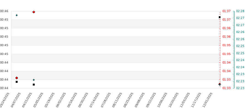Select the black square above 04/07/2025
This screenshot has height=110, width=248.
[x=17, y=82]
